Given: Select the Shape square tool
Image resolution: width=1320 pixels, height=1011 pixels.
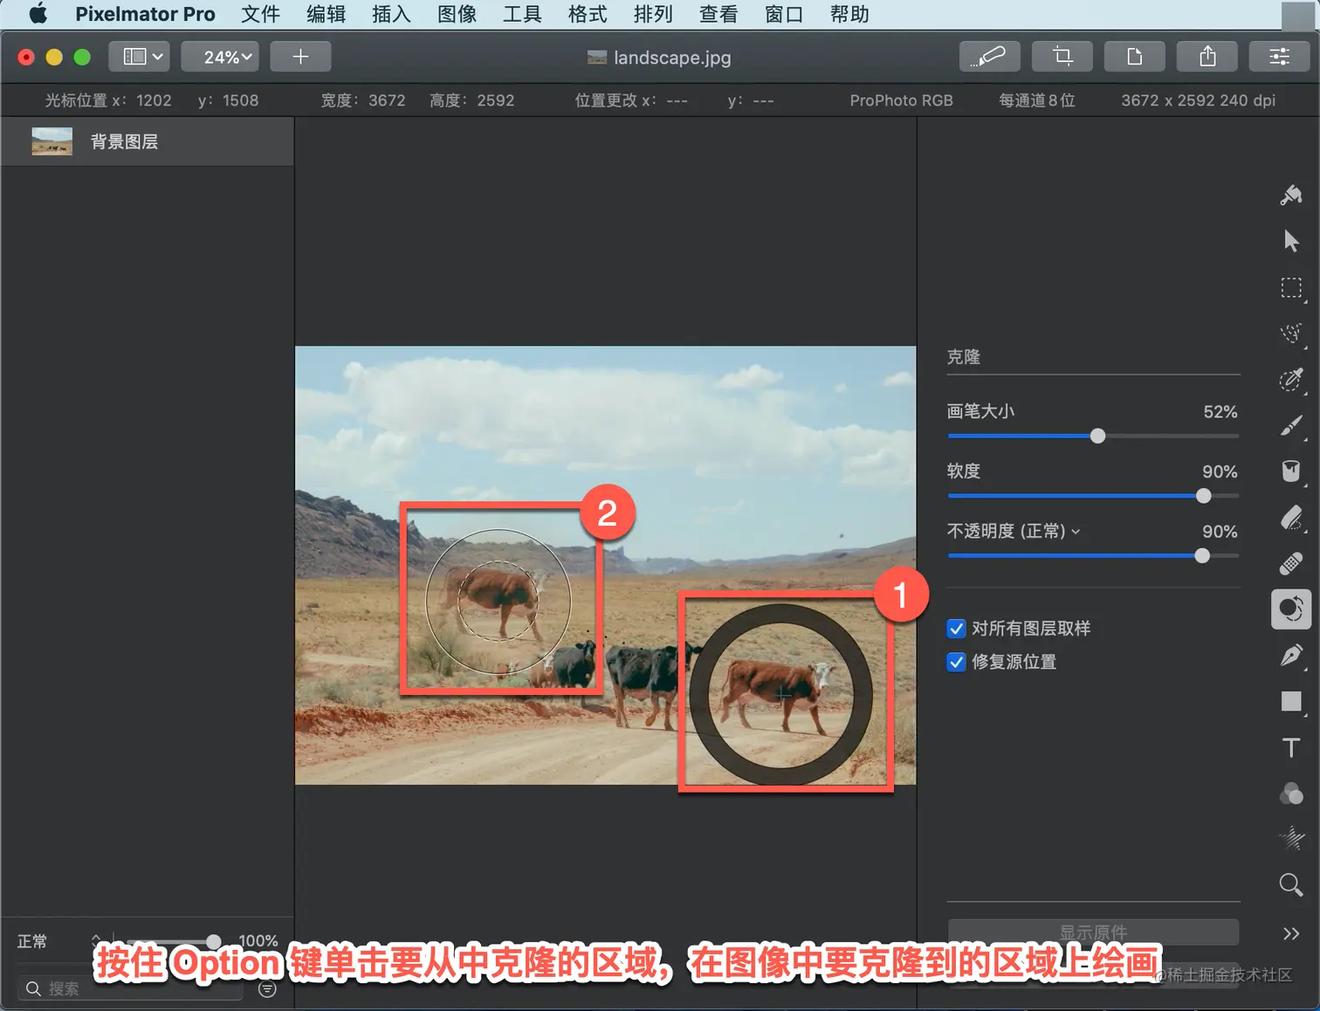Looking at the screenshot, I should coord(1291,701).
